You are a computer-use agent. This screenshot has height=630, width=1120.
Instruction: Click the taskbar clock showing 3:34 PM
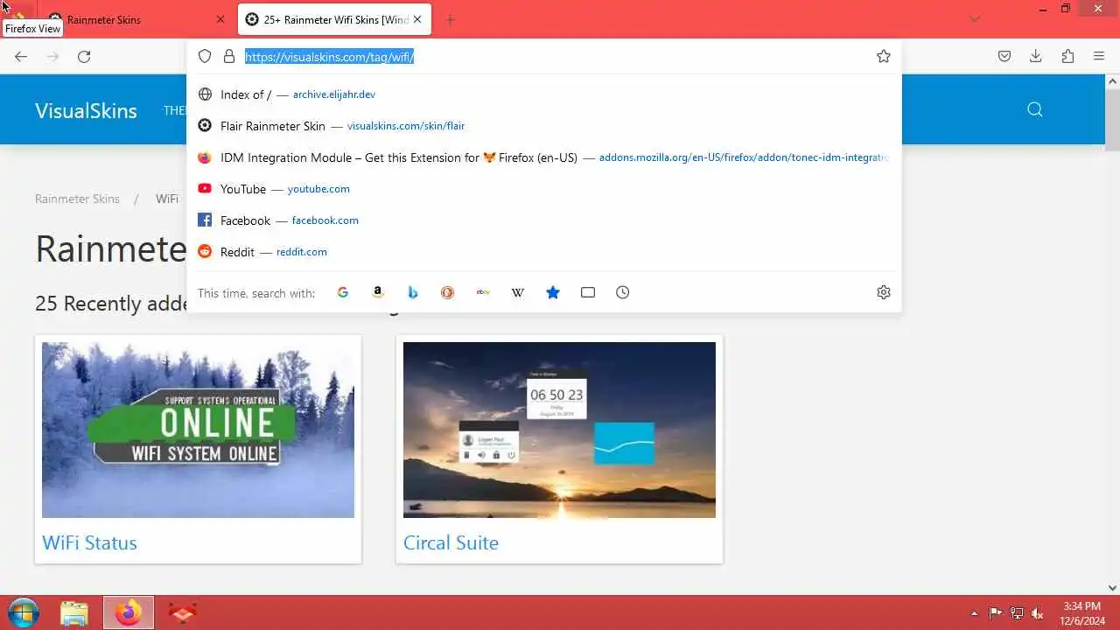click(1082, 612)
